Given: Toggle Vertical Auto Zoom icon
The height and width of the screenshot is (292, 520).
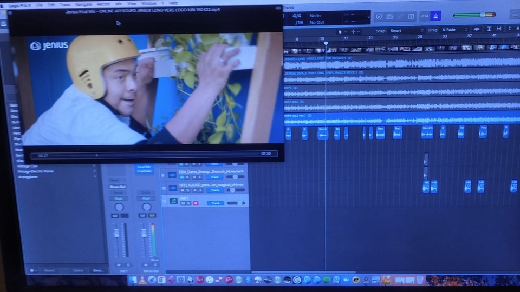Looking at the screenshot, I should click(489, 29).
